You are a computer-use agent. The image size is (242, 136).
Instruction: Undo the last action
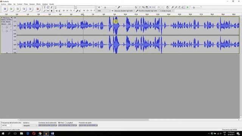point(158,7)
